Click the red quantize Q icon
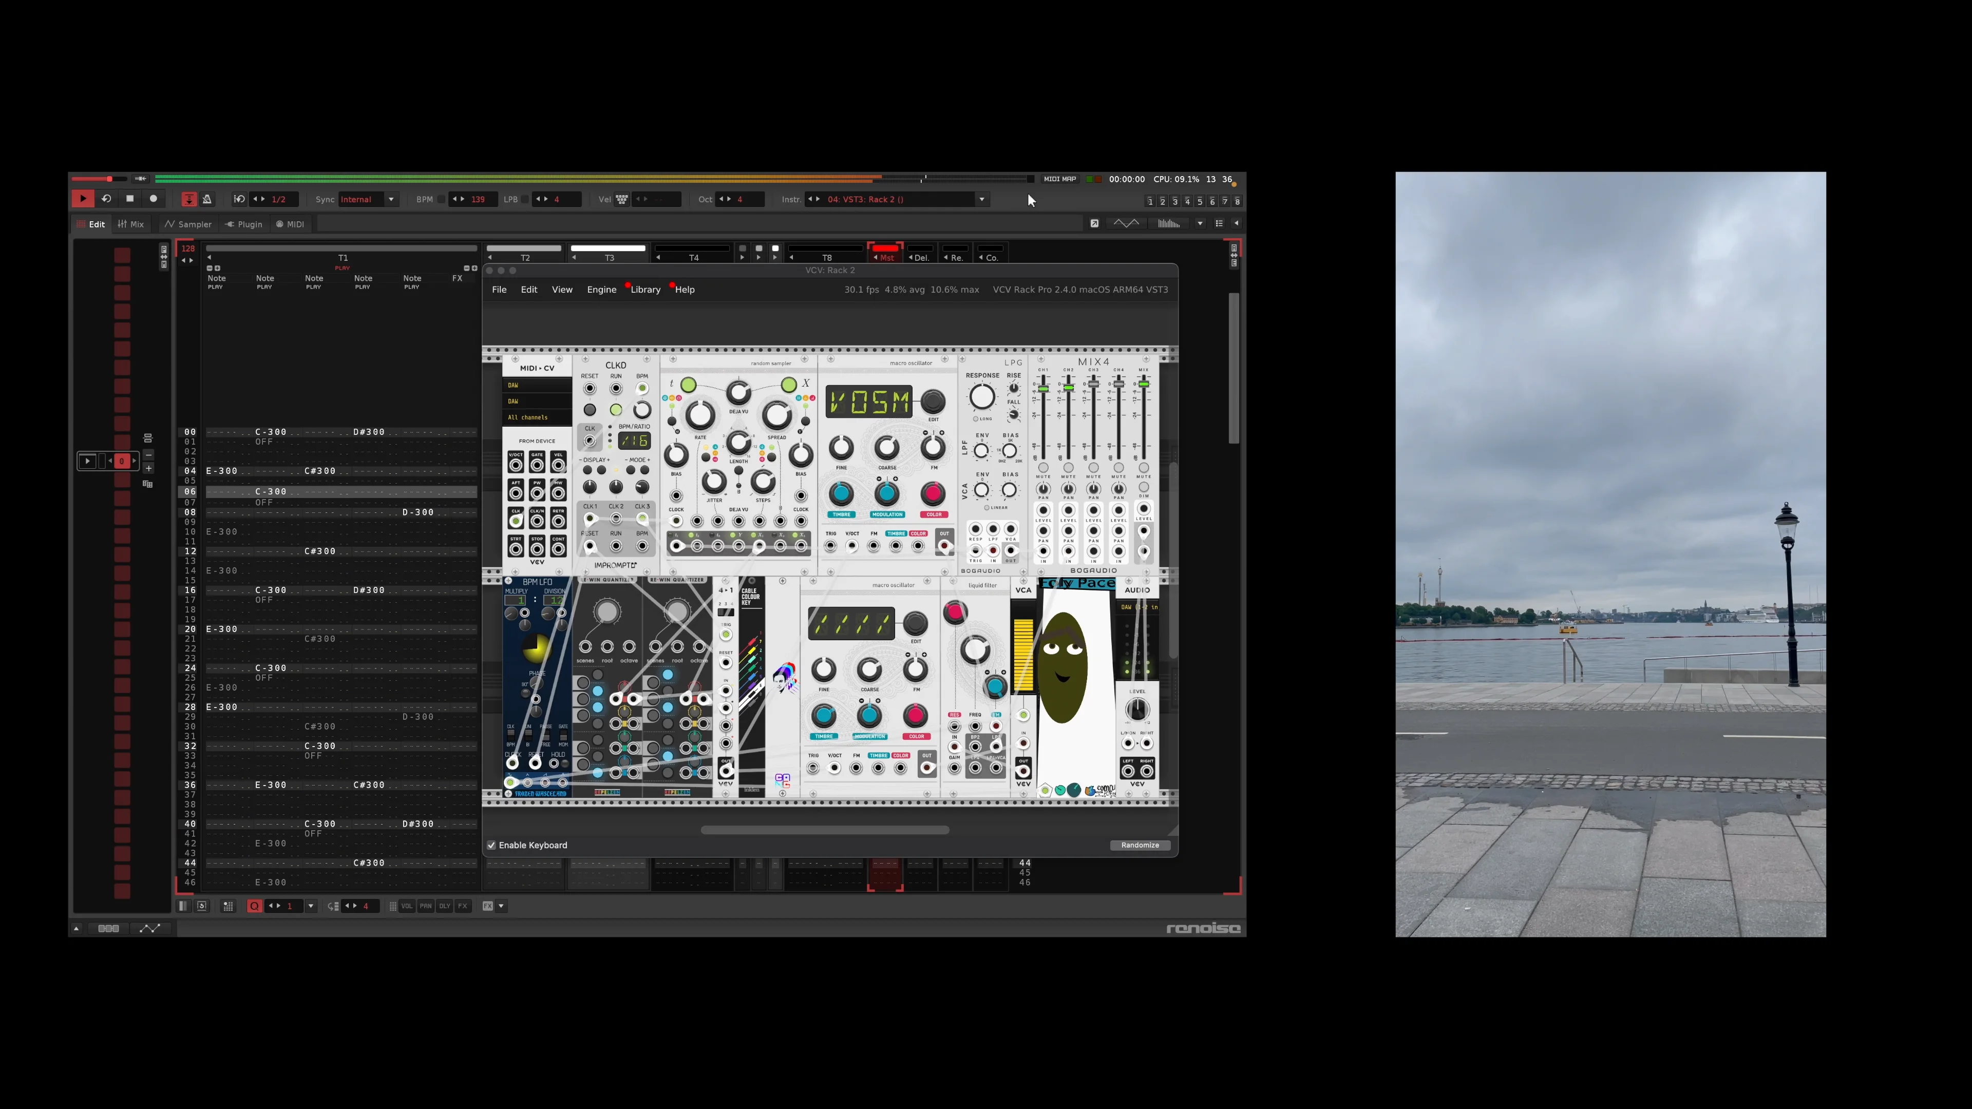The width and height of the screenshot is (1972, 1109). click(x=254, y=906)
